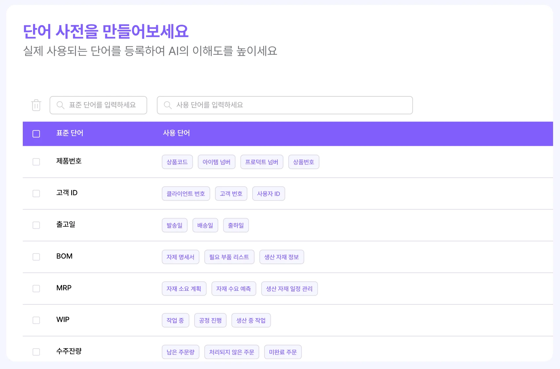
Task: Select the 고객 ID row checkbox
Action: click(36, 193)
